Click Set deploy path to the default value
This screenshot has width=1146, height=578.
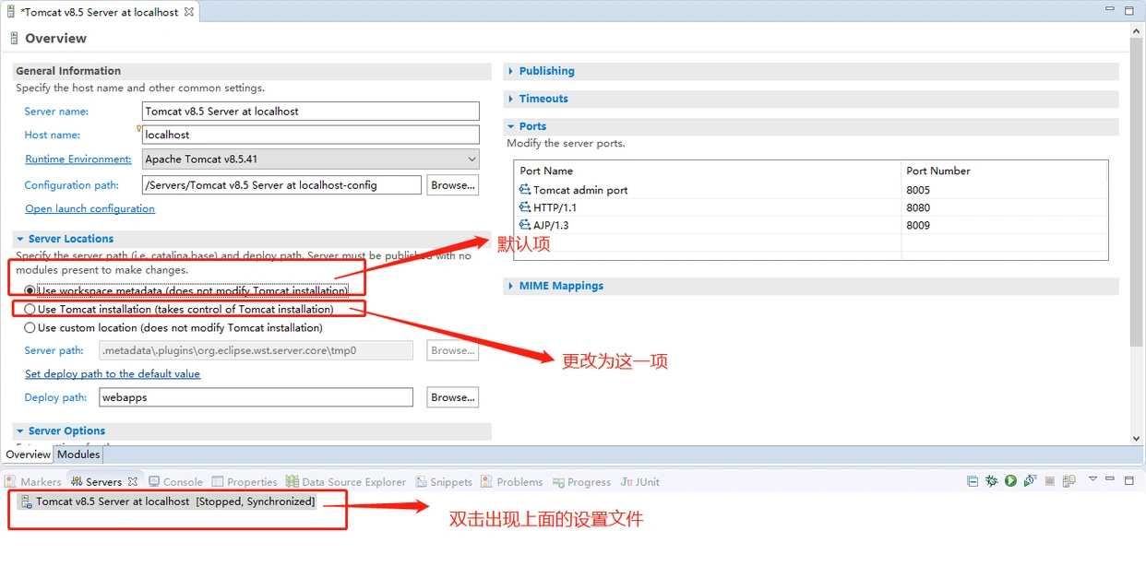[113, 373]
